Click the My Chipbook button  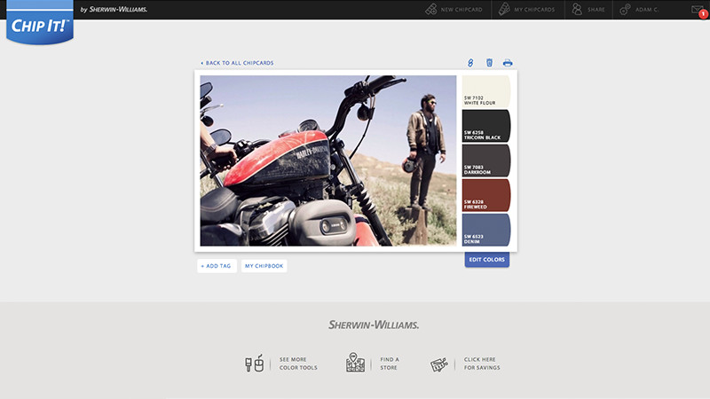coord(264,266)
